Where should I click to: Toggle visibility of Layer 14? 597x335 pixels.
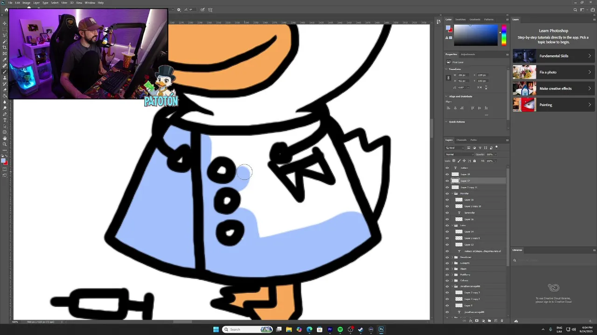[x=447, y=232]
